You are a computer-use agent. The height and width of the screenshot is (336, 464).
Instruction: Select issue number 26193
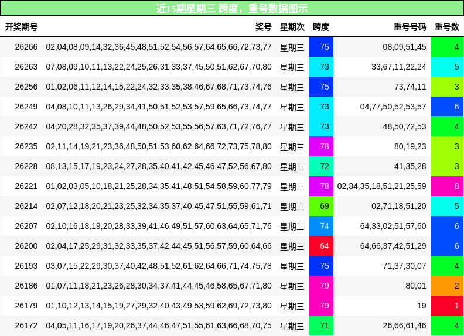coord(26,266)
